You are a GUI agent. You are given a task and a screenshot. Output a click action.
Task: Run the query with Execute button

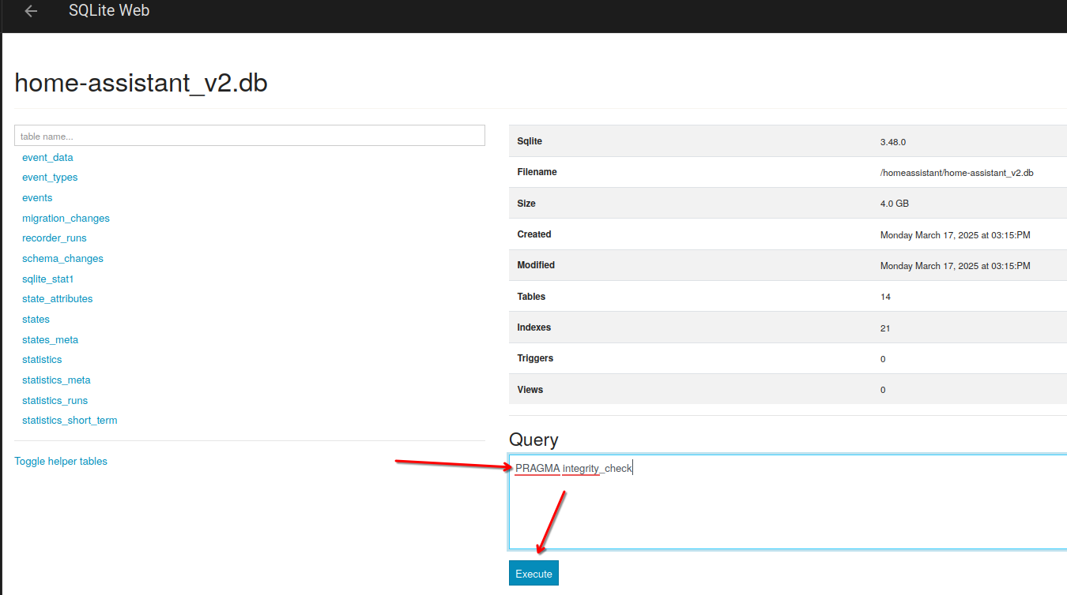533,574
